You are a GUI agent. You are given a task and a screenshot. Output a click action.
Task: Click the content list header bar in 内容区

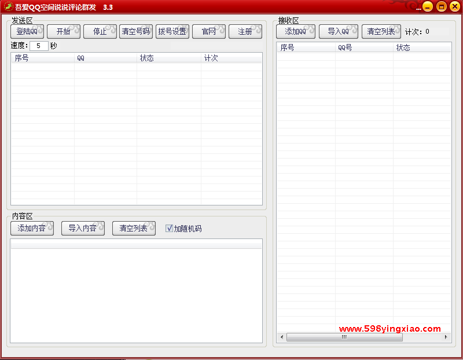click(x=137, y=244)
